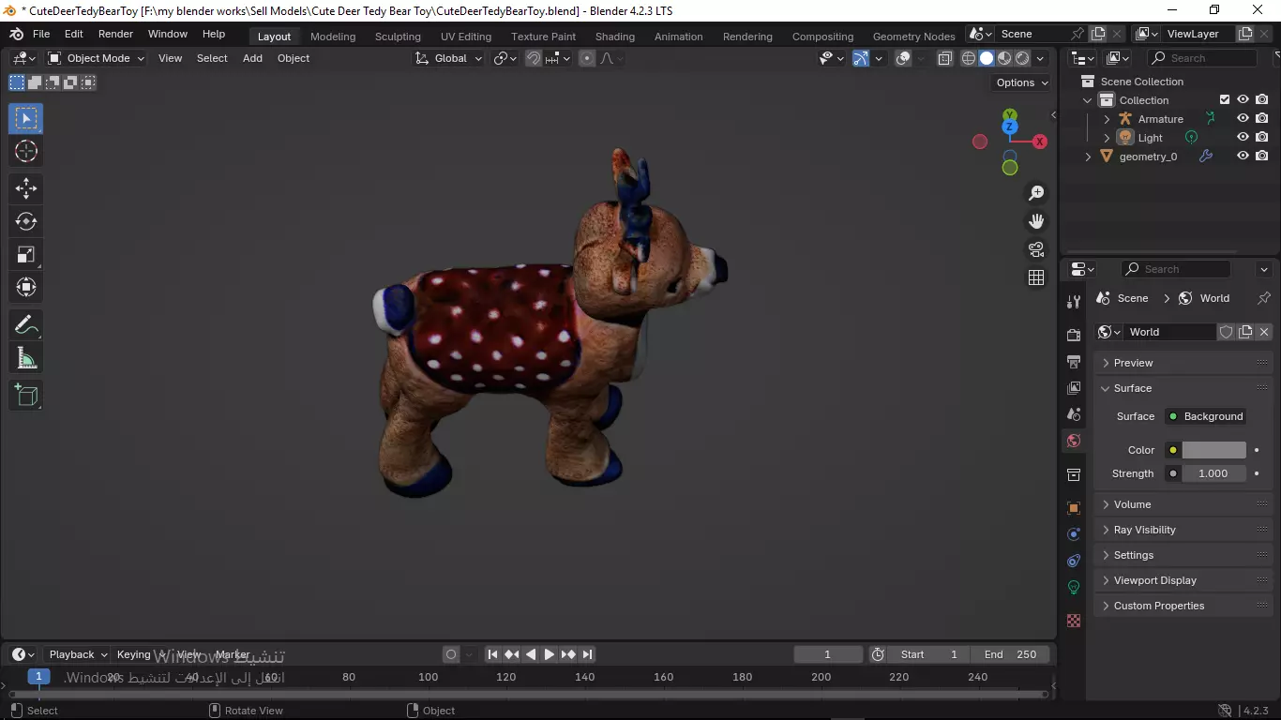The width and height of the screenshot is (1281, 720).
Task: Open viewport Options dropdown
Action: click(1022, 82)
